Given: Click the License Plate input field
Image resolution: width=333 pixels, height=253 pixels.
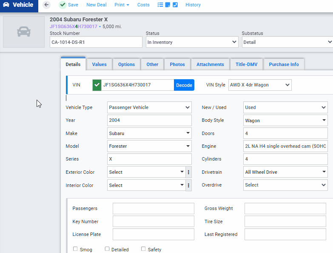Looking at the screenshot, I should click(x=153, y=234).
